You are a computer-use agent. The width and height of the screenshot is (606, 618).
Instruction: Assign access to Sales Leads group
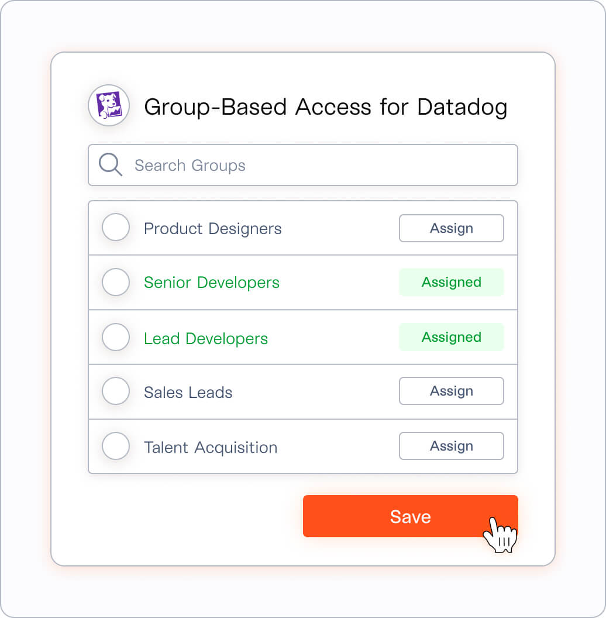pyautogui.click(x=452, y=391)
